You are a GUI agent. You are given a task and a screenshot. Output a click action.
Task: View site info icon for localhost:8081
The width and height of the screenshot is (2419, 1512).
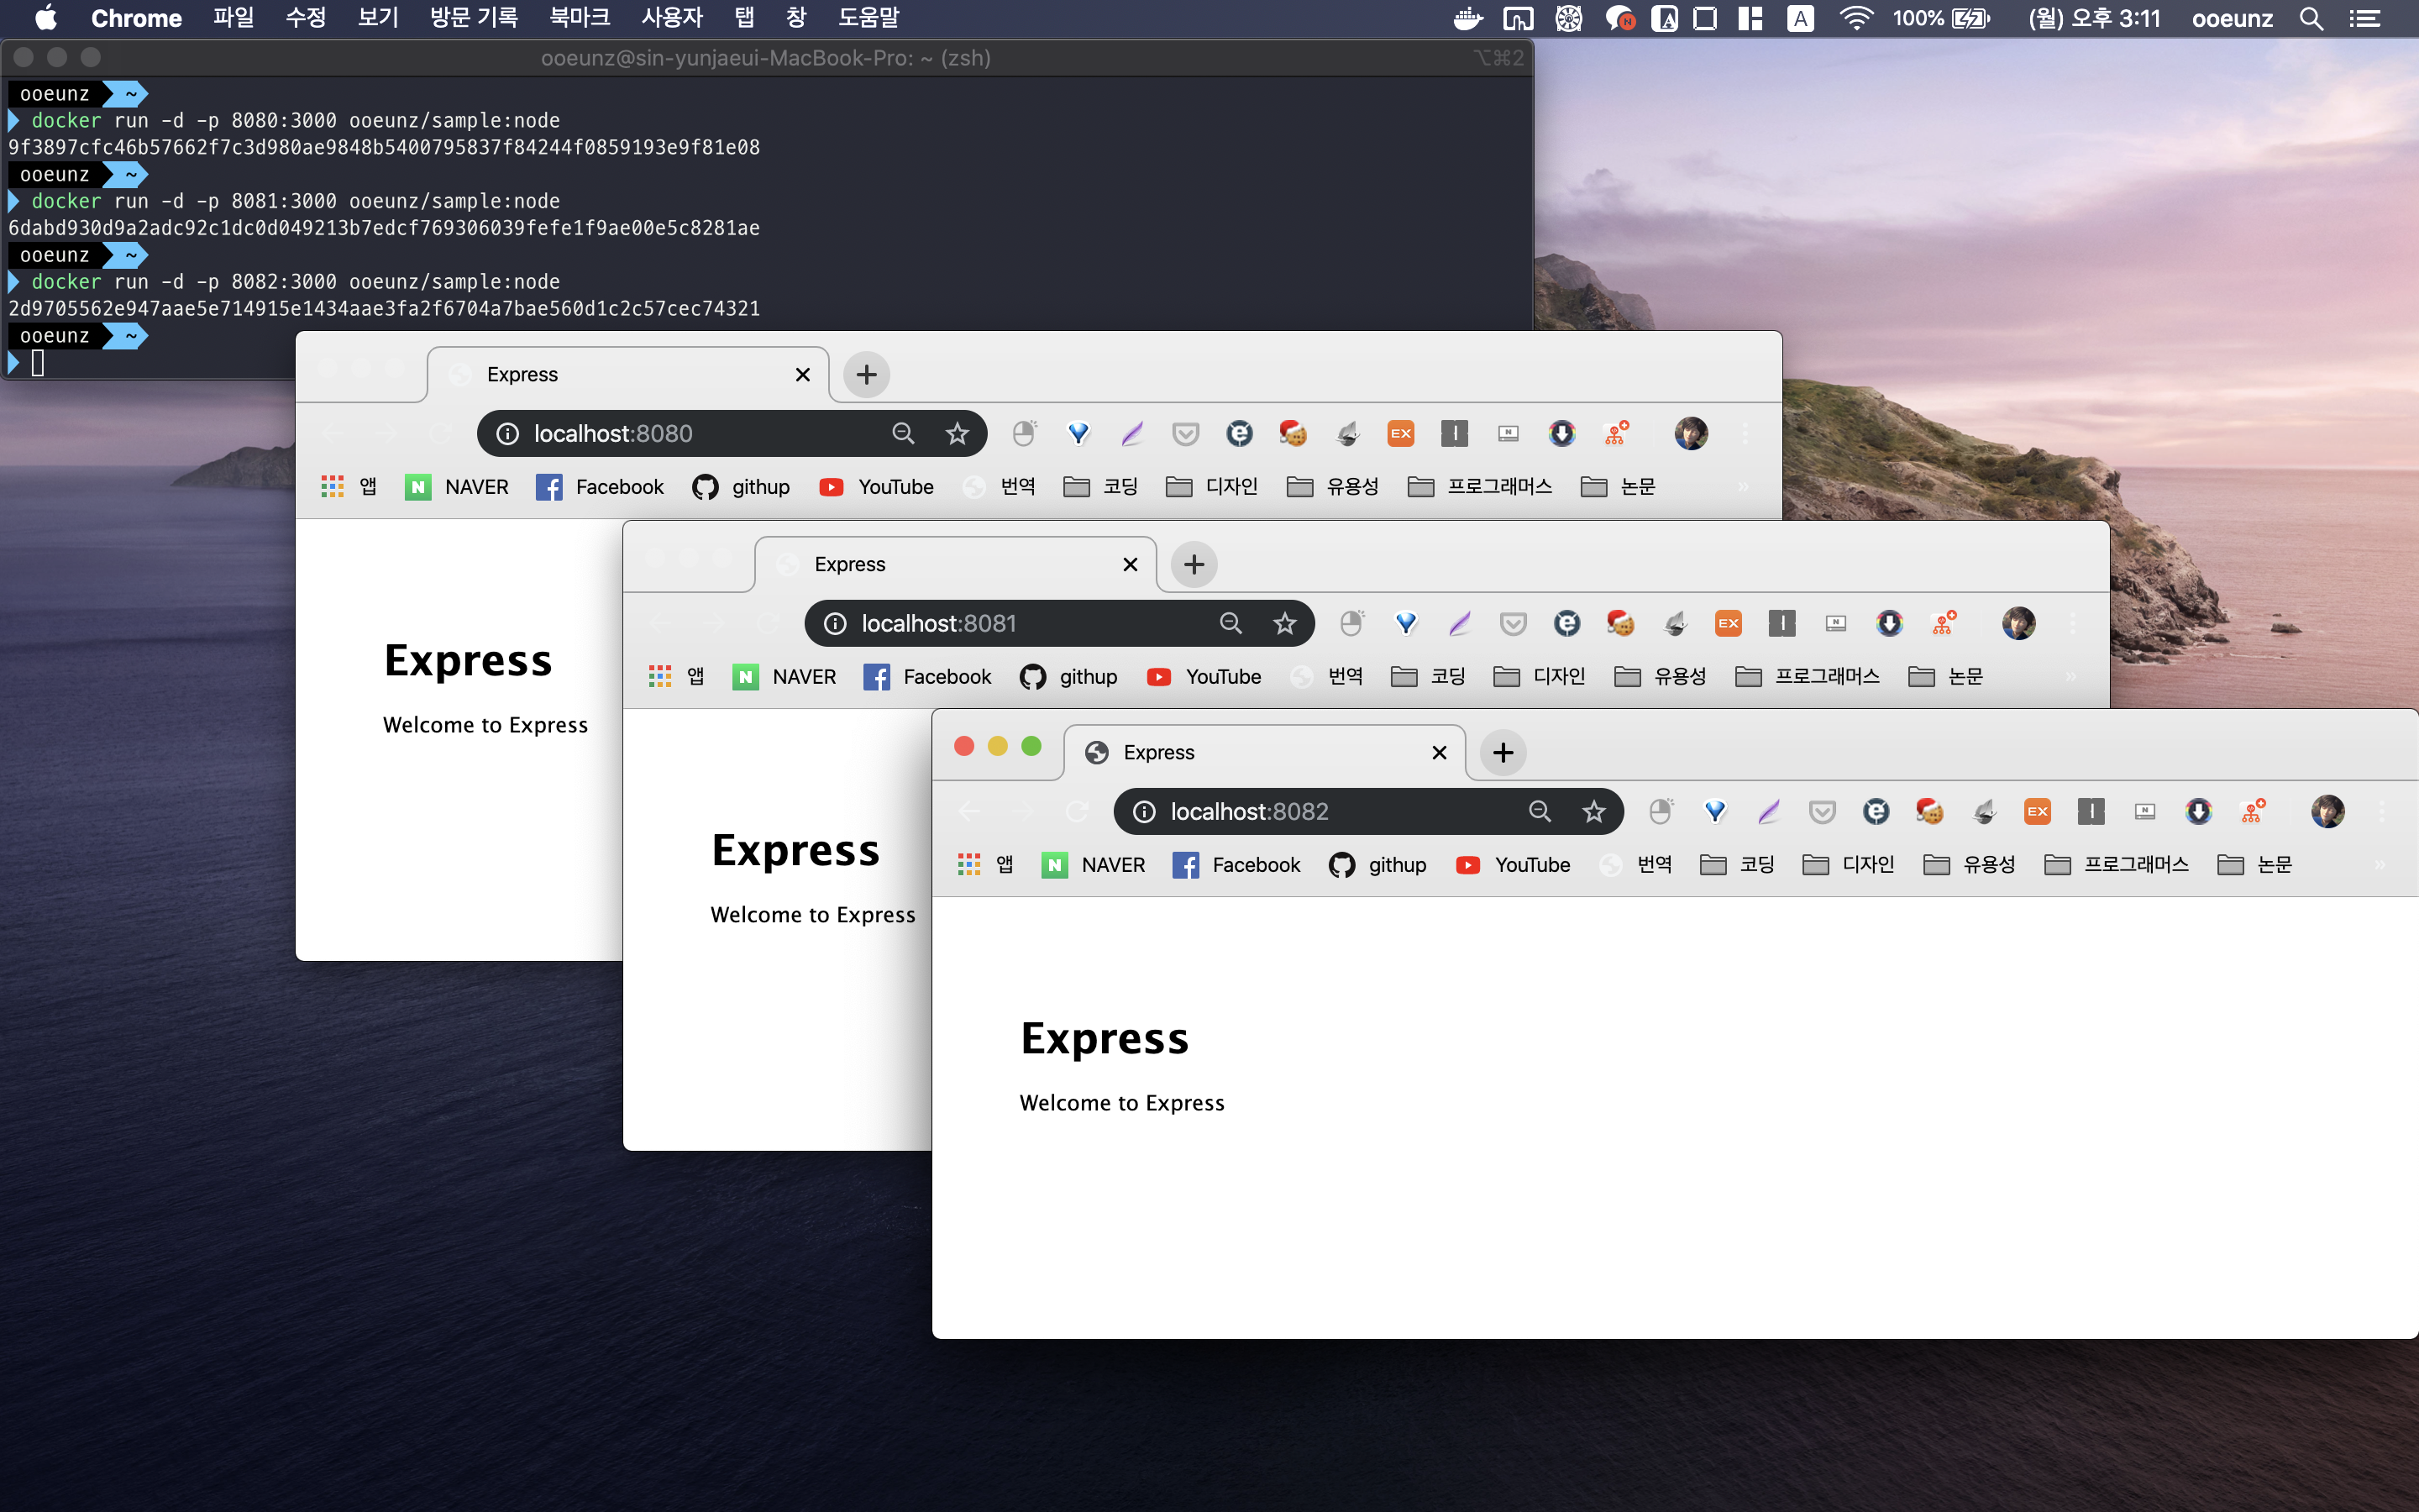(x=835, y=624)
